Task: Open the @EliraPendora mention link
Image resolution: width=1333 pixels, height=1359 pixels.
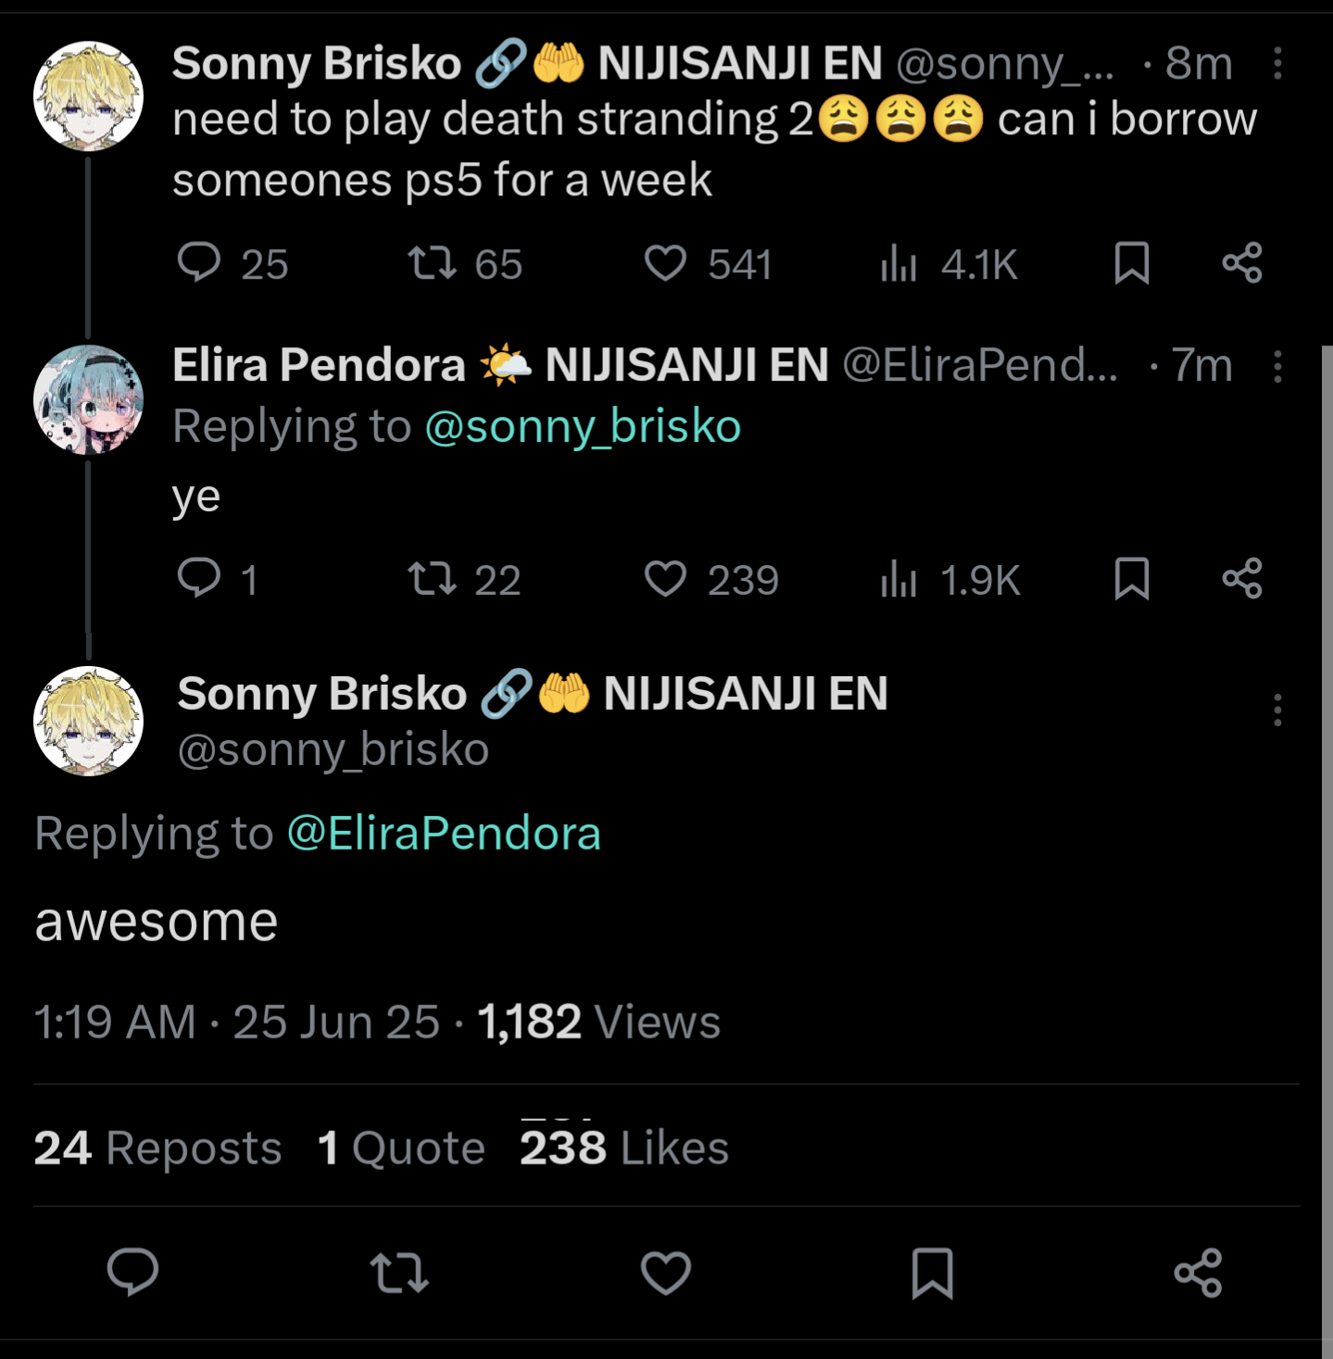Action: [x=444, y=833]
